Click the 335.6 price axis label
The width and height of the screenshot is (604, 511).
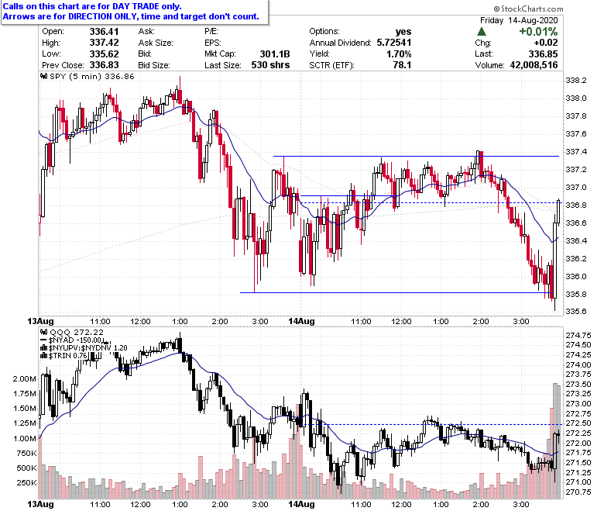576,311
